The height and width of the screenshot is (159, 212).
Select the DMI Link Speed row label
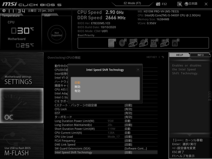(65, 144)
